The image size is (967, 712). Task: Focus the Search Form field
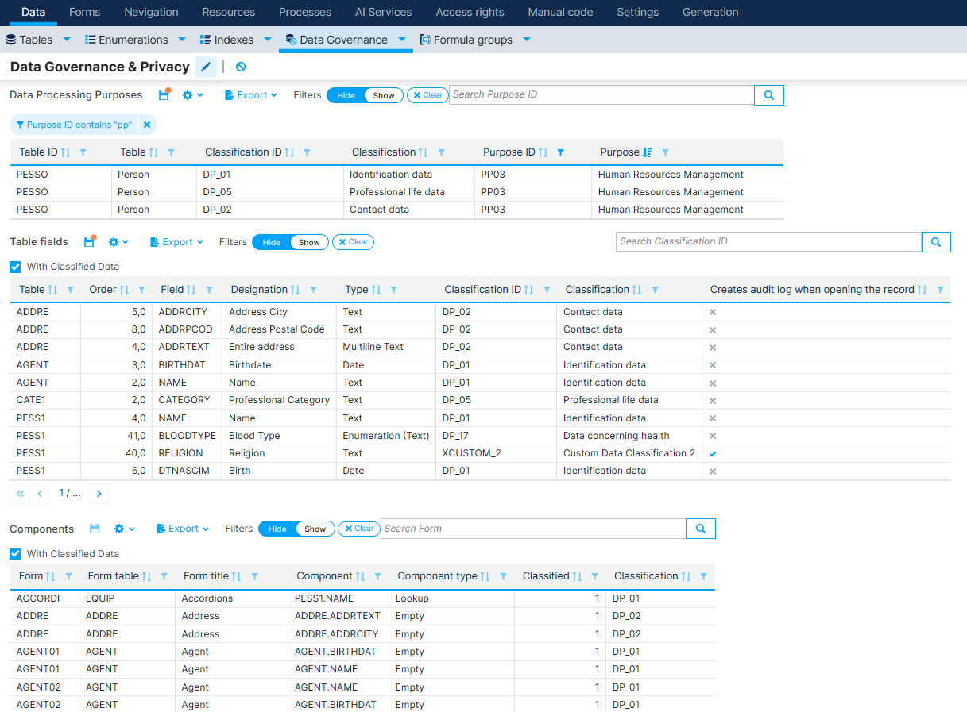point(533,529)
